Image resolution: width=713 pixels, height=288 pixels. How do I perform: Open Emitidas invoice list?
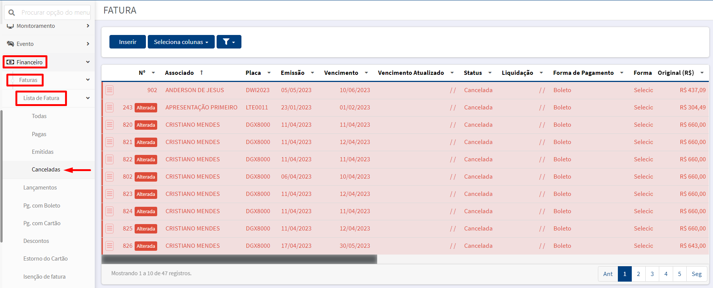42,152
